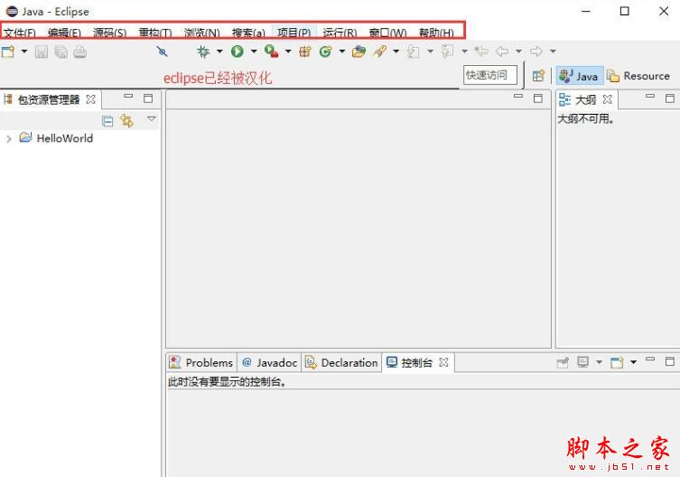Click the Print icon

(x=79, y=52)
